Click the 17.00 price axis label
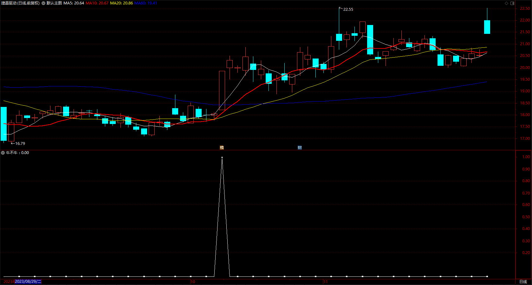 [525, 139]
